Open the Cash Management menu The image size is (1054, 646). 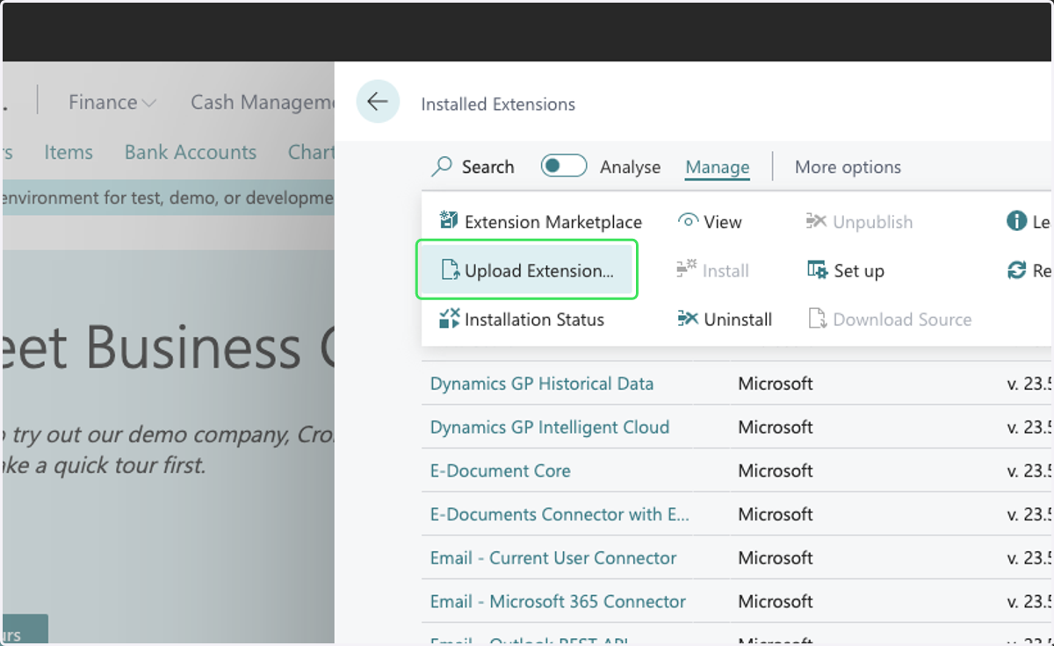[263, 103]
